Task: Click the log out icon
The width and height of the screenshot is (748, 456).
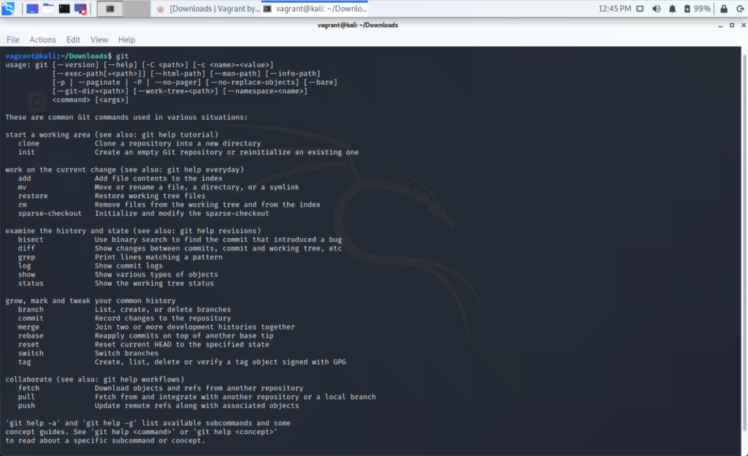Action: pos(738,9)
